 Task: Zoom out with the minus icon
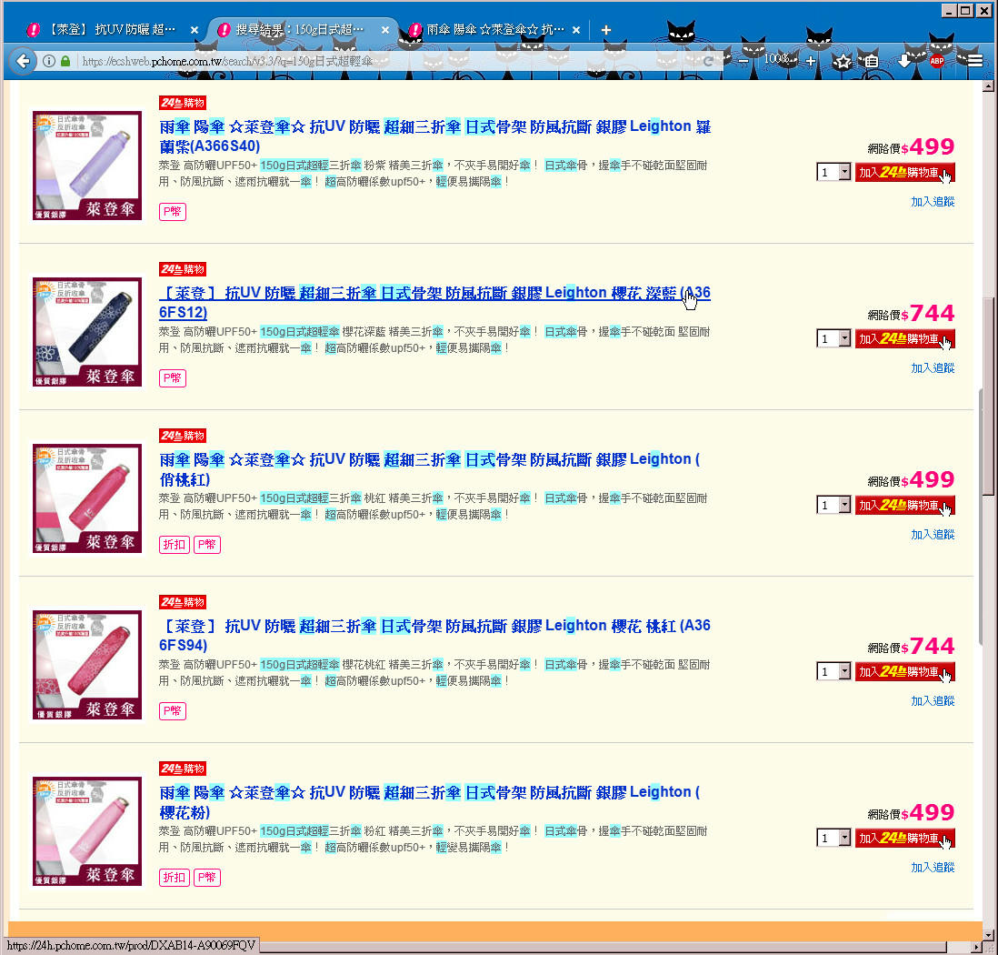(744, 61)
